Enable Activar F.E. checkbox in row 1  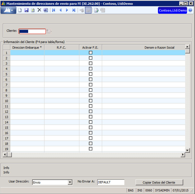coord(91,53)
